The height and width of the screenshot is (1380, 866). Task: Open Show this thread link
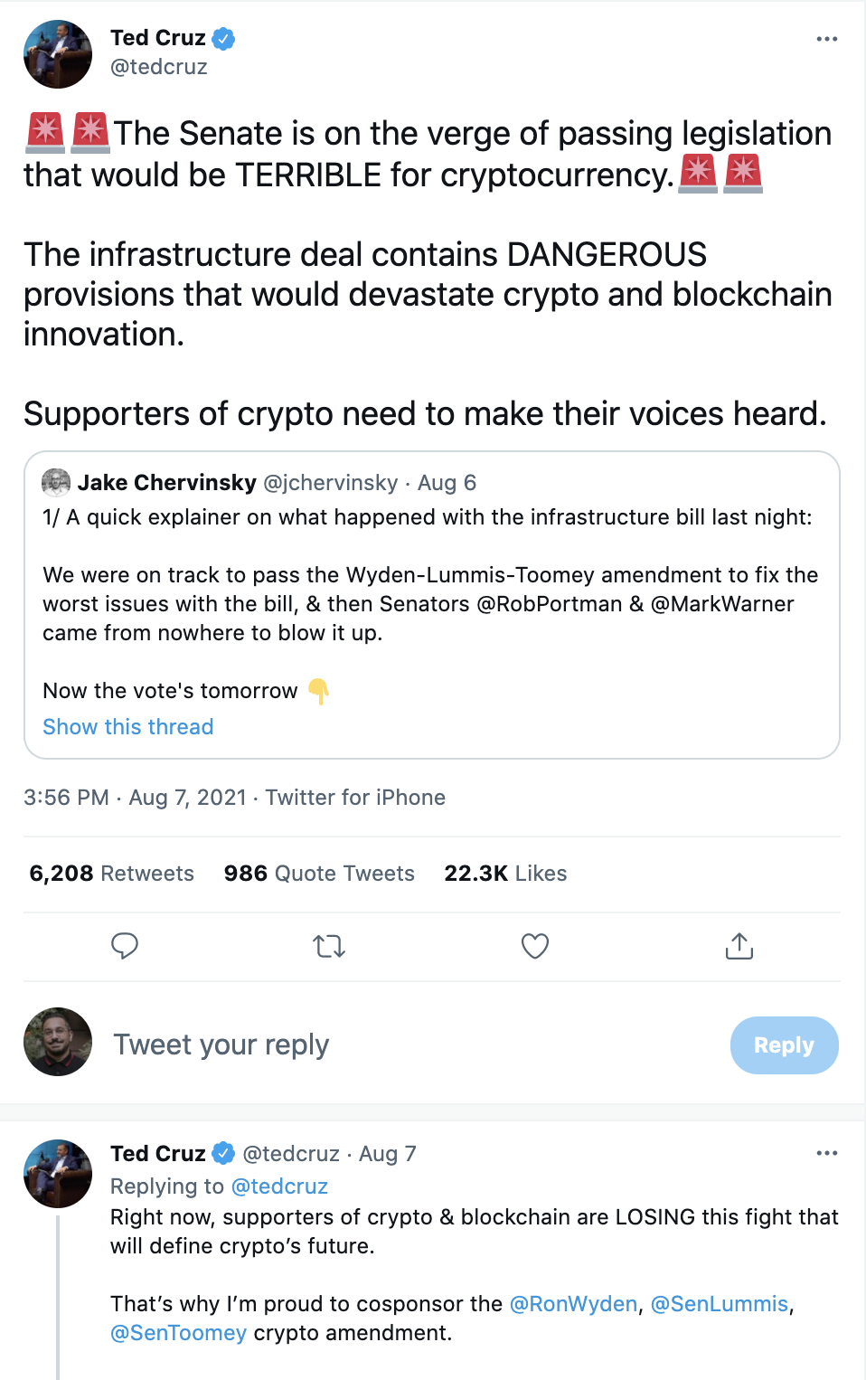[128, 727]
